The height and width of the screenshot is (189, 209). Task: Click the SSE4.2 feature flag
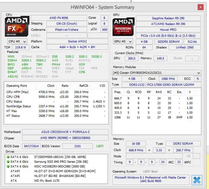[x=41, y=61]
